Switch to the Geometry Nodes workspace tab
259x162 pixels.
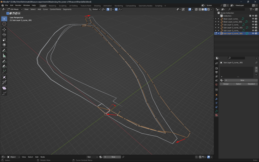pyautogui.click(x=145, y=6)
